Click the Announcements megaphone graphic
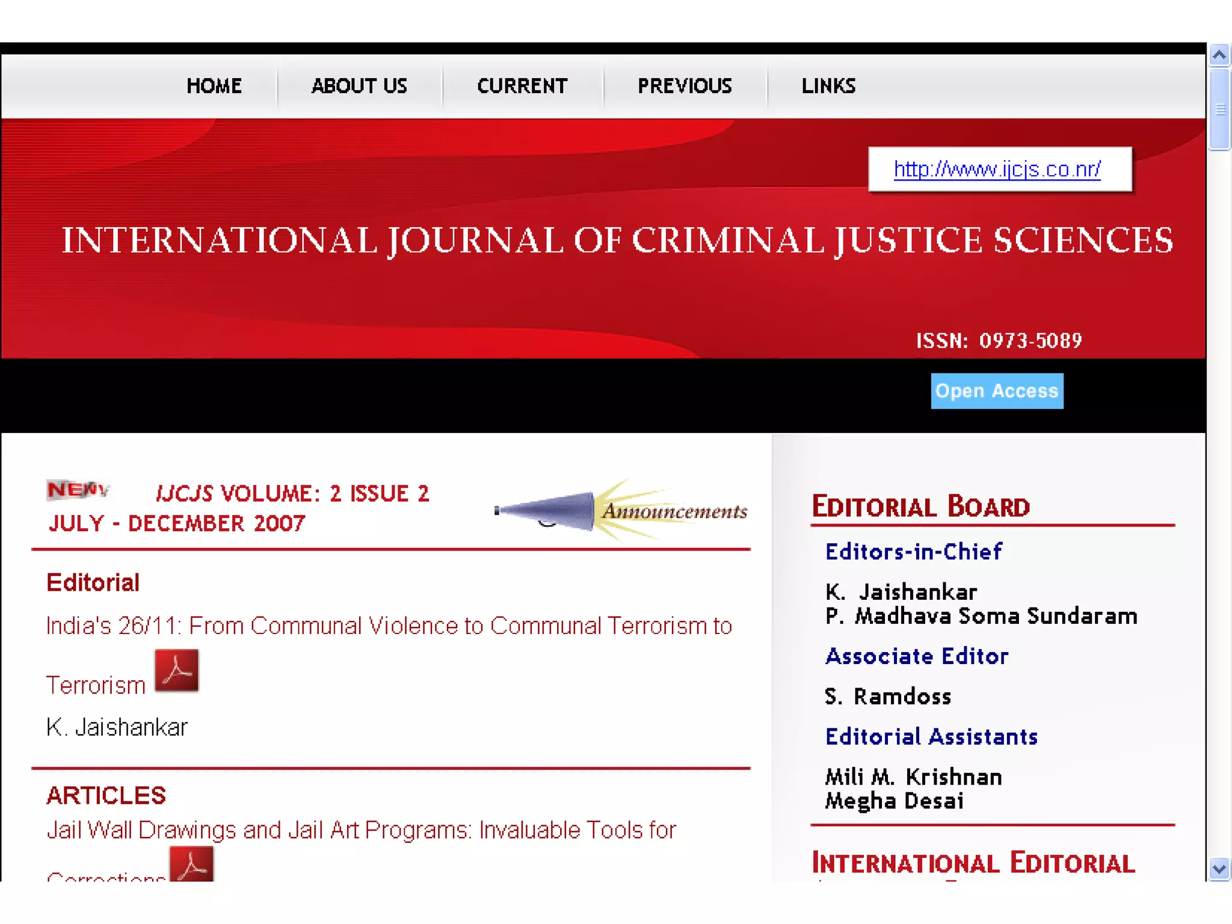 [x=620, y=510]
